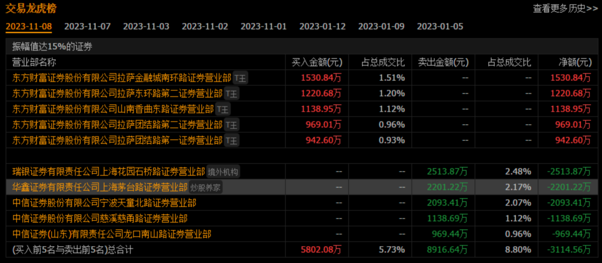
Task: Click the 境外机构 tag badge
Action: [223, 171]
